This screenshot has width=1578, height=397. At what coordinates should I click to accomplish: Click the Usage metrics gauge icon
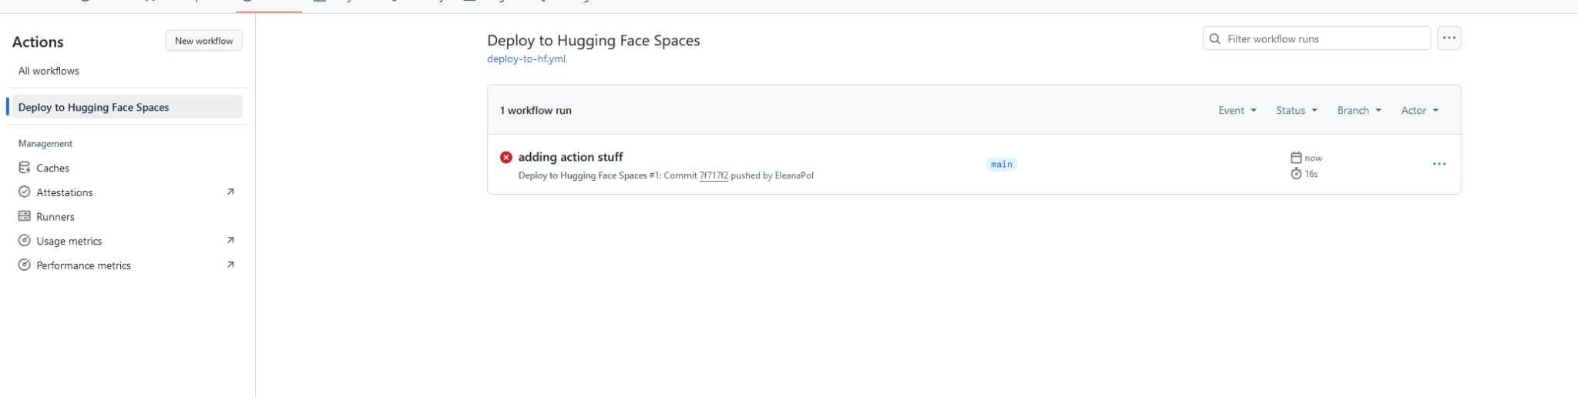pos(25,241)
